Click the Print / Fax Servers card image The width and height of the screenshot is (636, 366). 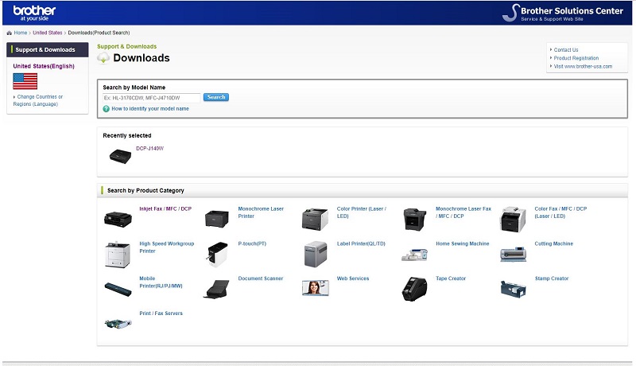tap(118, 323)
